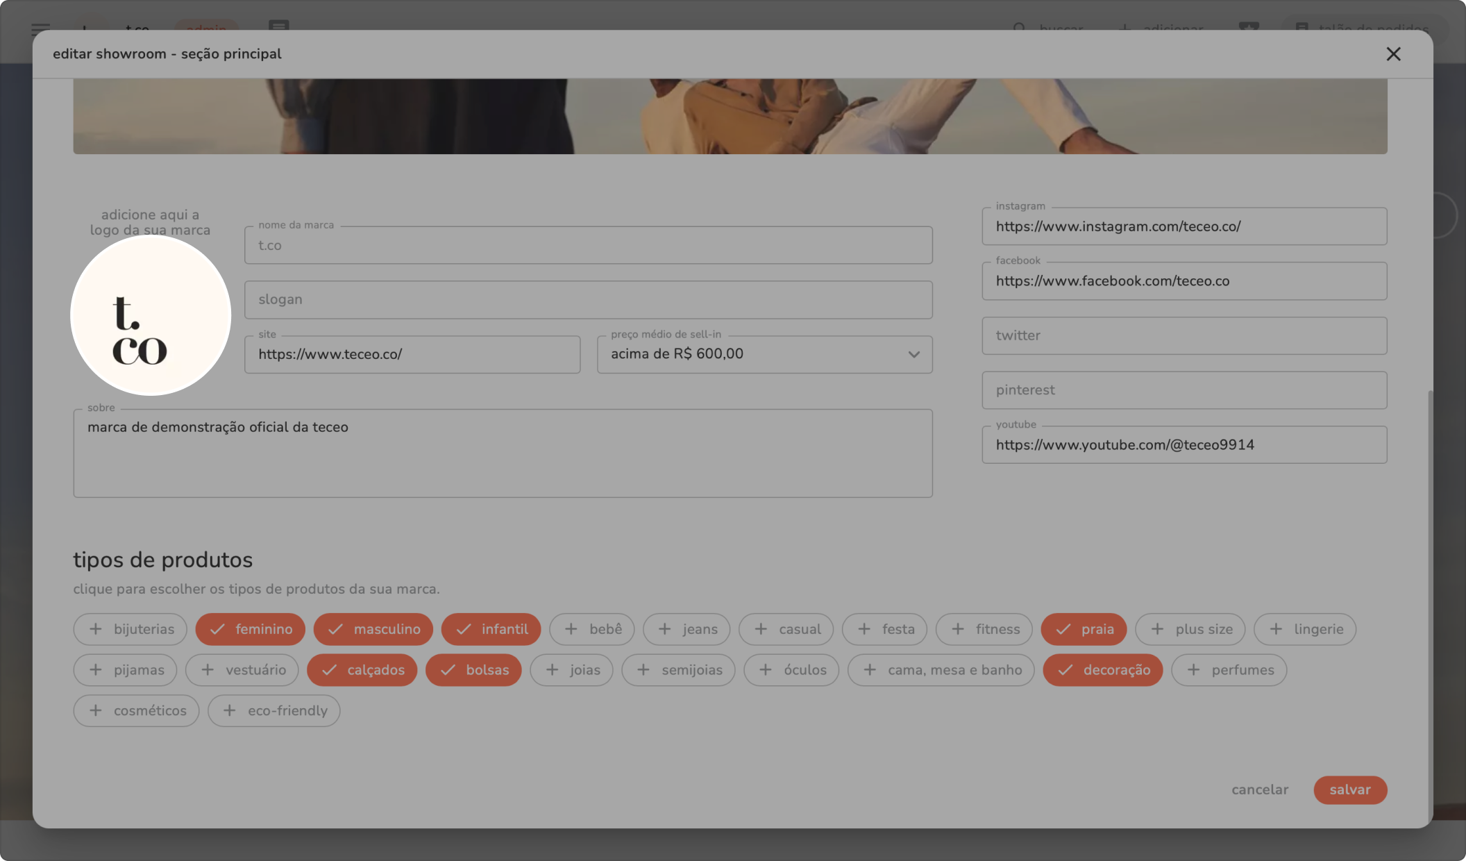
Task: Add the lingerie product type
Action: pos(1304,629)
